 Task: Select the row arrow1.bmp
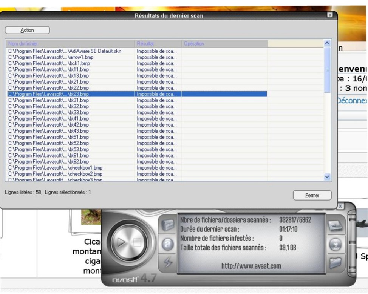(137, 57)
